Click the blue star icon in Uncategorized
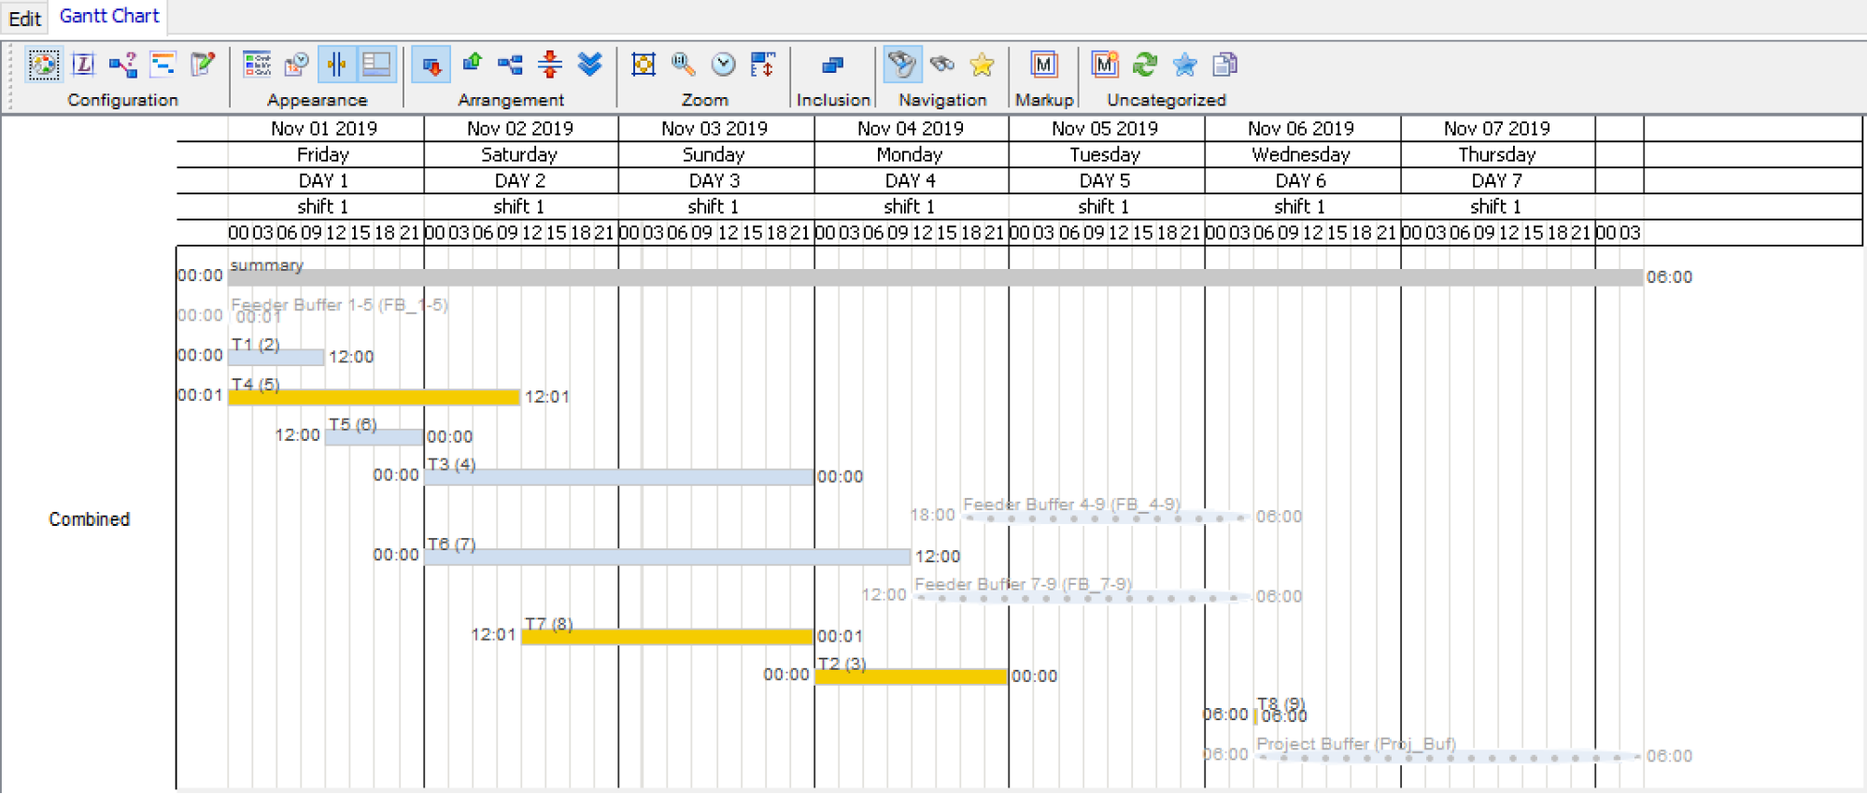Image resolution: width=1867 pixels, height=794 pixels. pyautogui.click(x=1184, y=64)
